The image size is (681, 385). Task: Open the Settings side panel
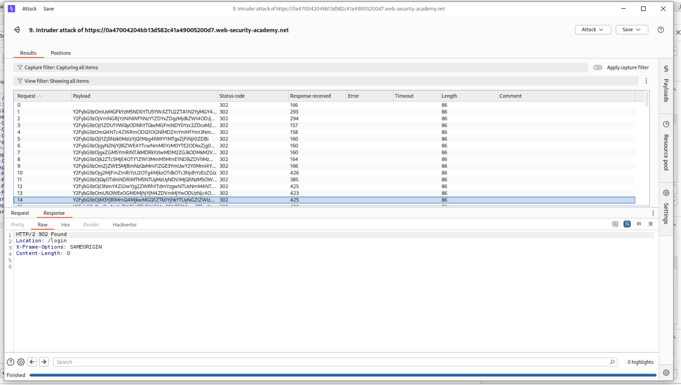666,207
